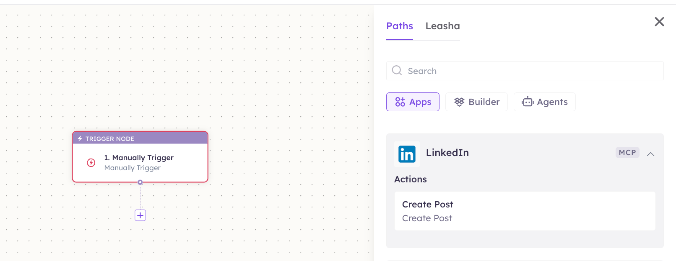
Task: Click the LinkedIn logo icon
Action: [x=407, y=154]
